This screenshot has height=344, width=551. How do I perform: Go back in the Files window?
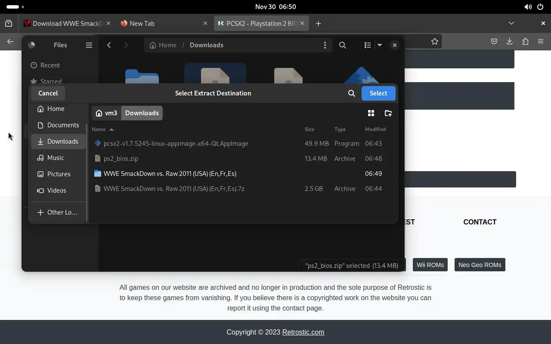coord(109,45)
